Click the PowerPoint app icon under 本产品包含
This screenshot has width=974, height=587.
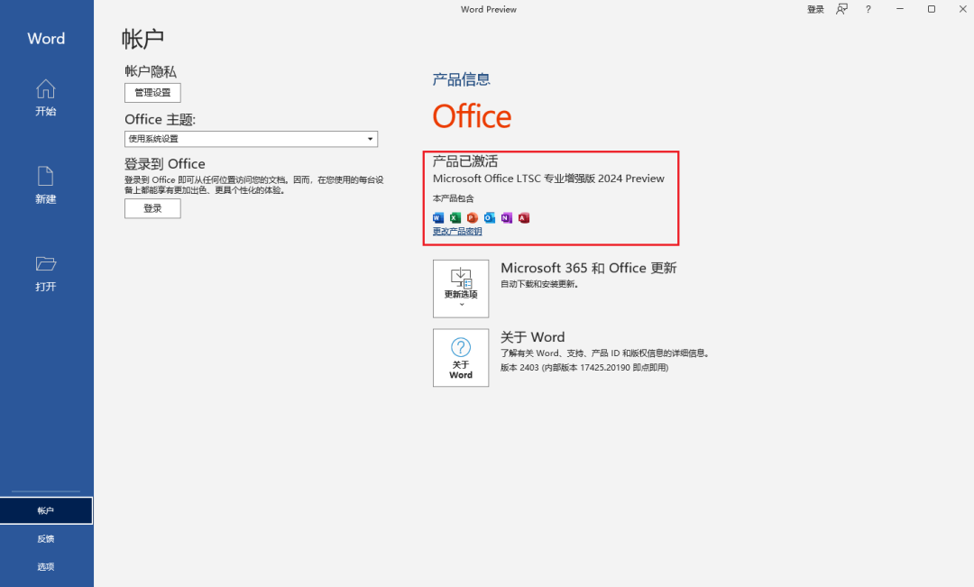pos(472,217)
